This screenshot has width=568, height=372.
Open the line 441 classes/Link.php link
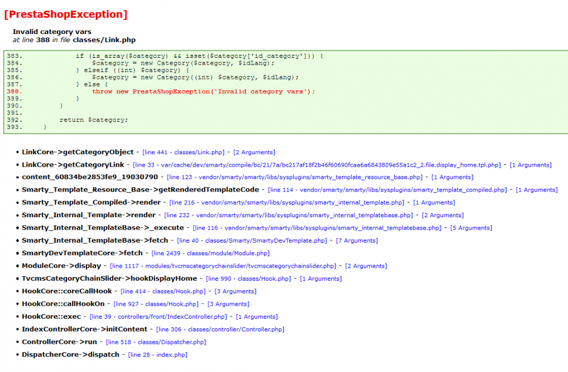pyautogui.click(x=183, y=152)
